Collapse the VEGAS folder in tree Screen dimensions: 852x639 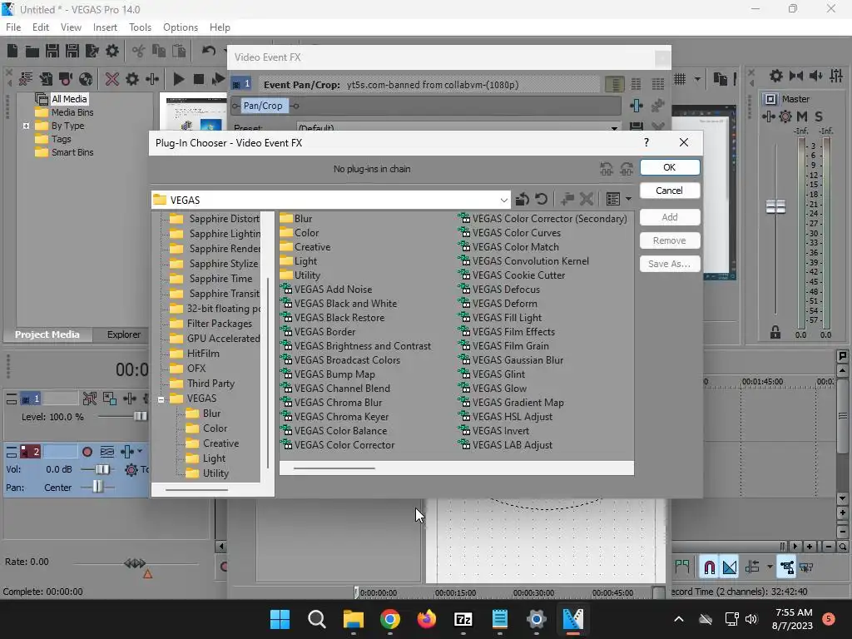coord(161,399)
